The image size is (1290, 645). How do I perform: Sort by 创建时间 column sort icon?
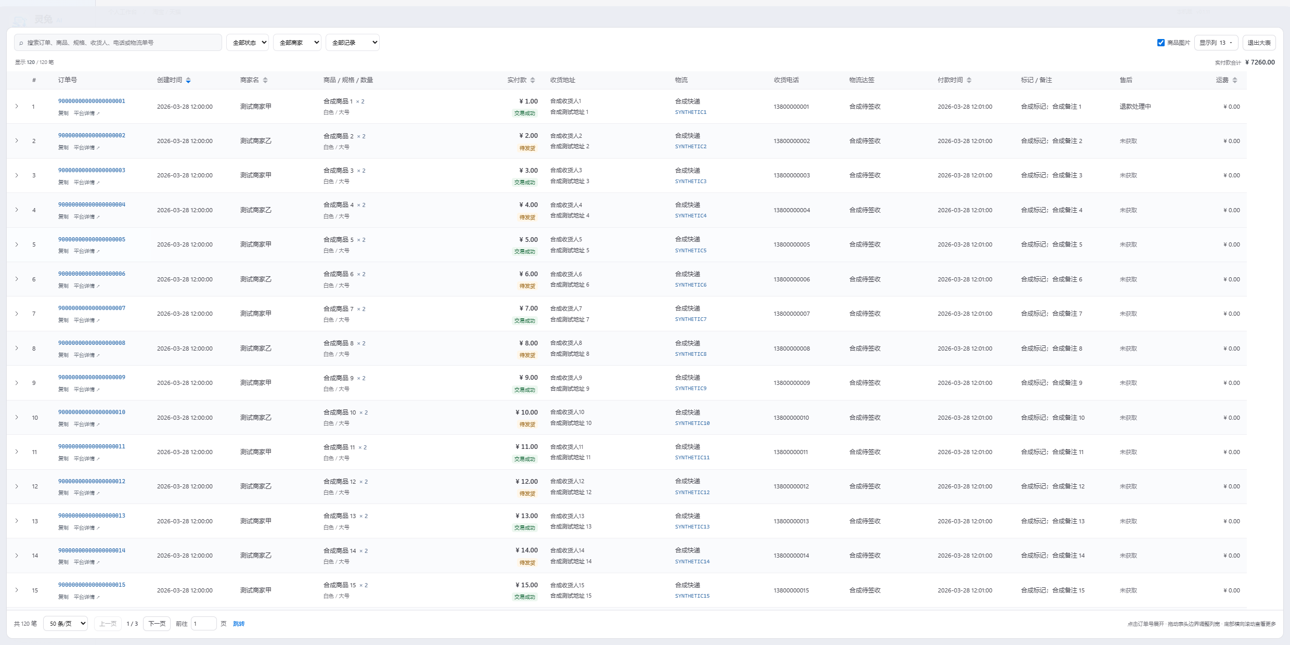click(188, 80)
